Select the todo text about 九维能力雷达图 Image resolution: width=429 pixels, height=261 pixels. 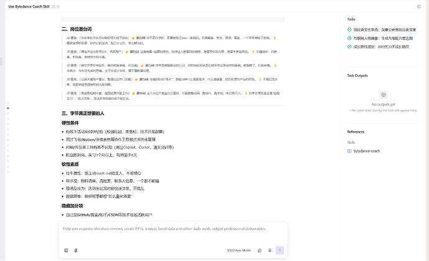[383, 38]
